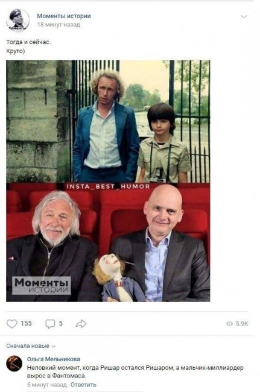Click the 5.9K views number
Screen dimensions: 260x392
242,324
